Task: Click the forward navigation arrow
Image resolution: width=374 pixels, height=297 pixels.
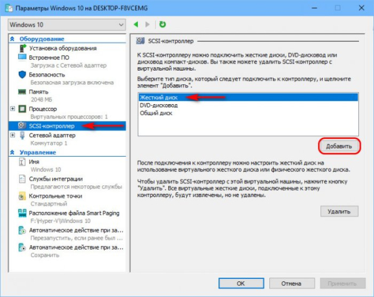Action: click(x=148, y=24)
